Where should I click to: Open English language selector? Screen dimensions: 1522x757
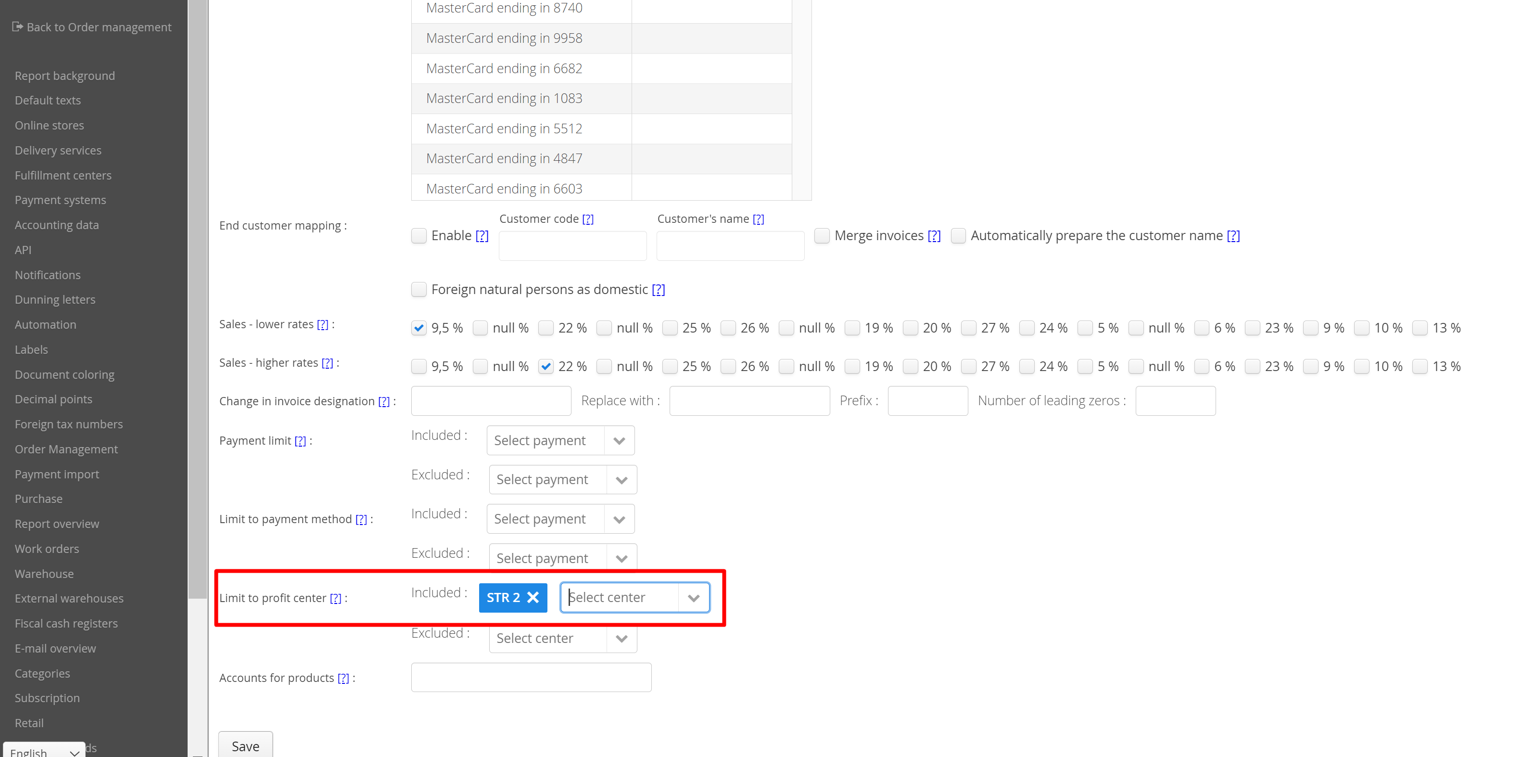(x=44, y=751)
